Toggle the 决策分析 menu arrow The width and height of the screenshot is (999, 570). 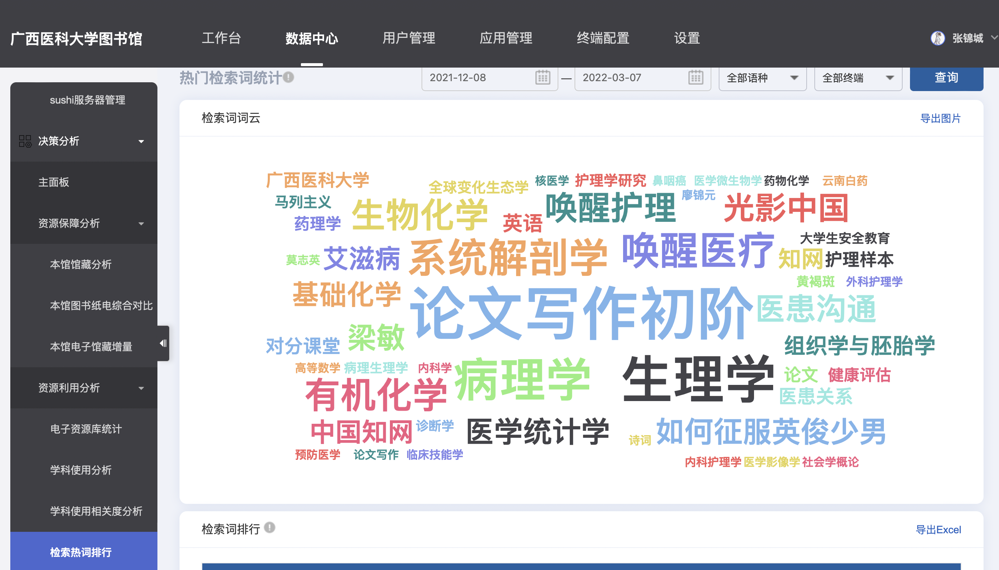(141, 141)
